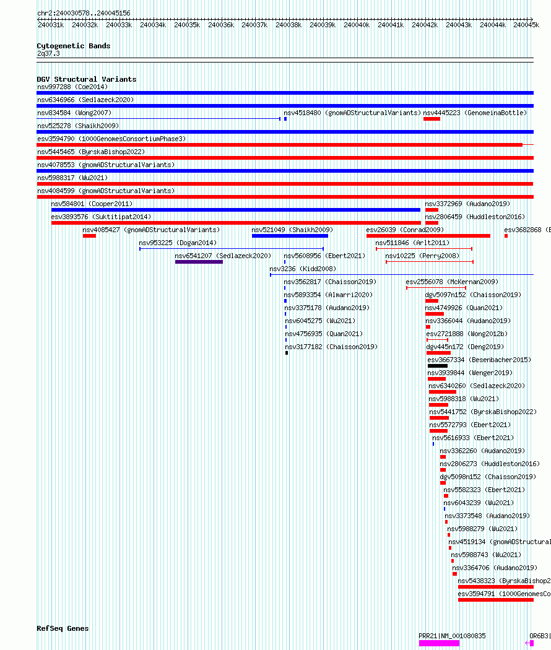The height and width of the screenshot is (650, 551).
Task: Click nsv5893354 (Almarri2020) label
Action: click(328, 295)
